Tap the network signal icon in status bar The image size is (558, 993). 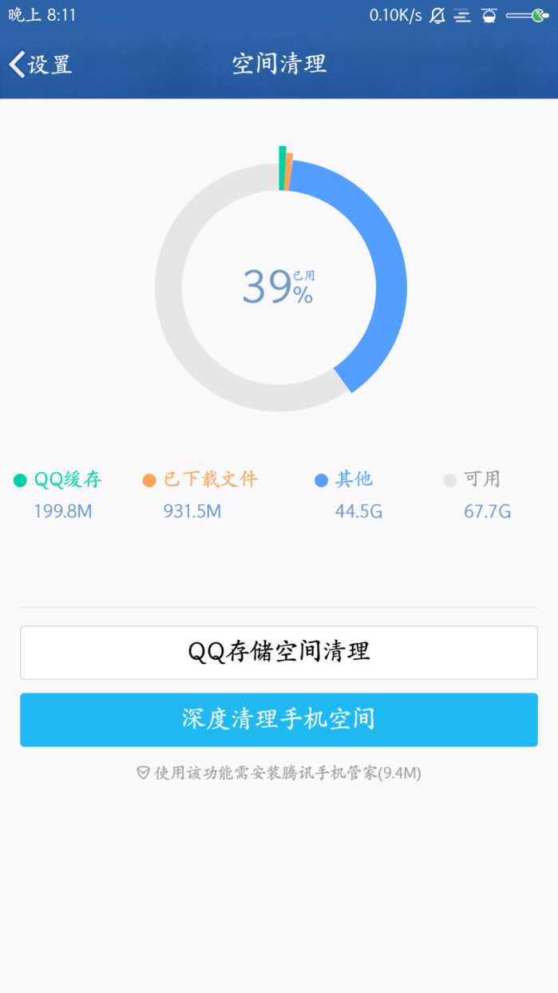click(463, 15)
